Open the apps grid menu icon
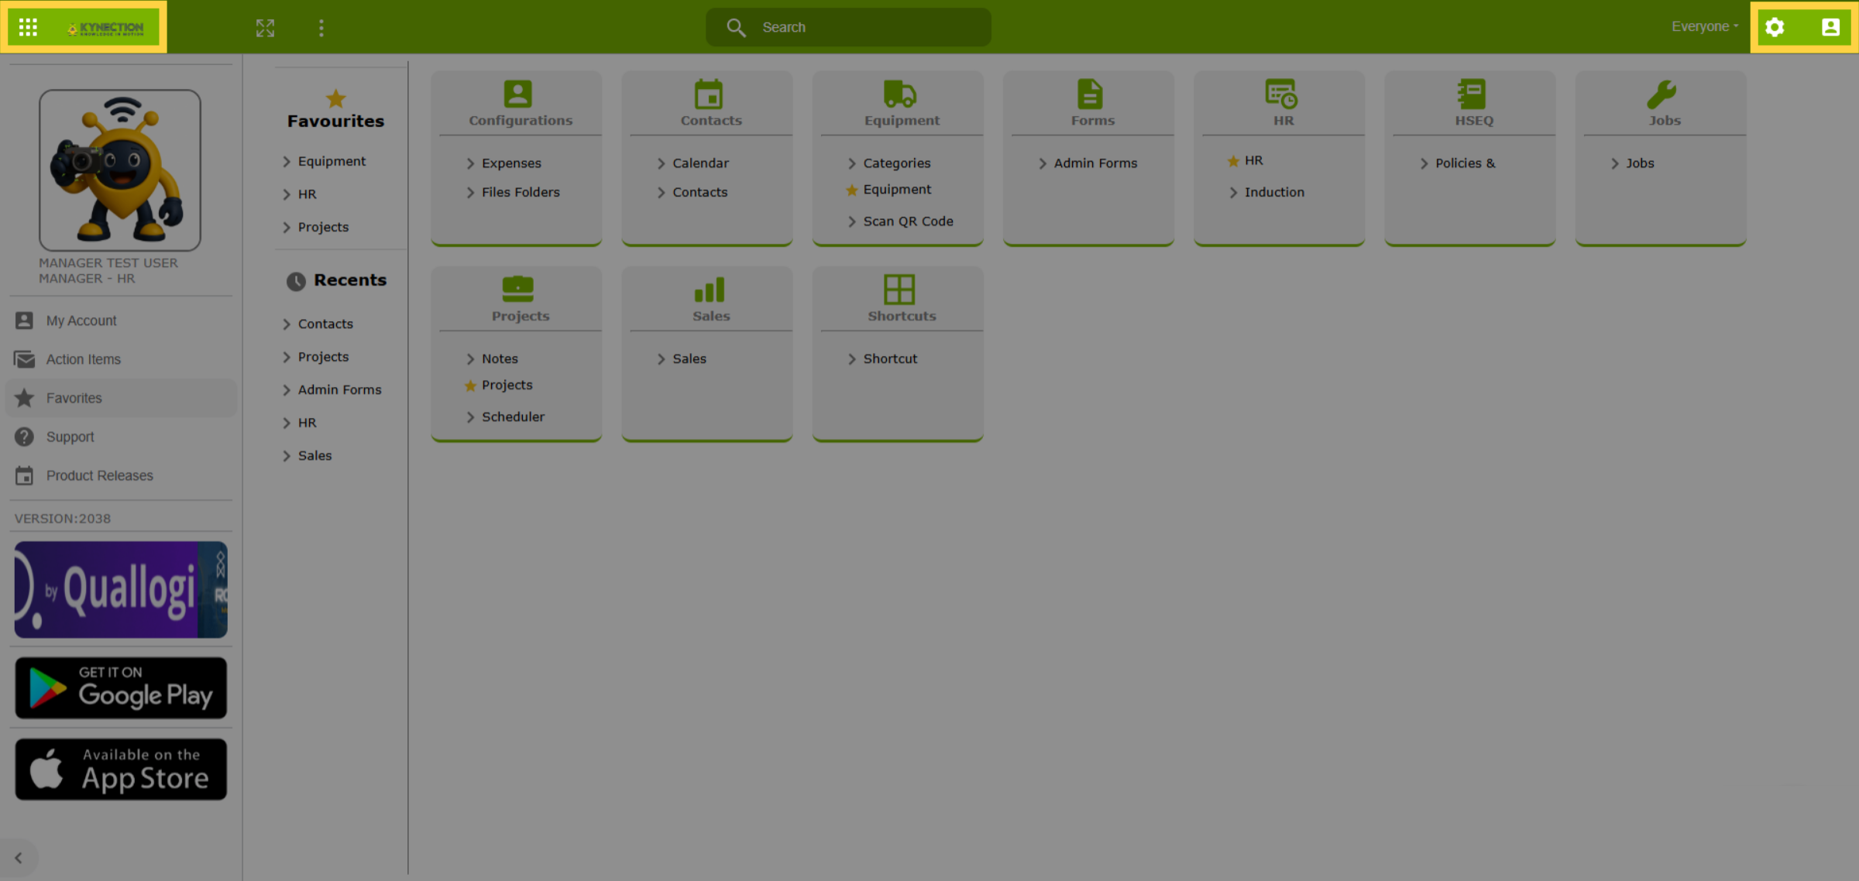 (28, 27)
